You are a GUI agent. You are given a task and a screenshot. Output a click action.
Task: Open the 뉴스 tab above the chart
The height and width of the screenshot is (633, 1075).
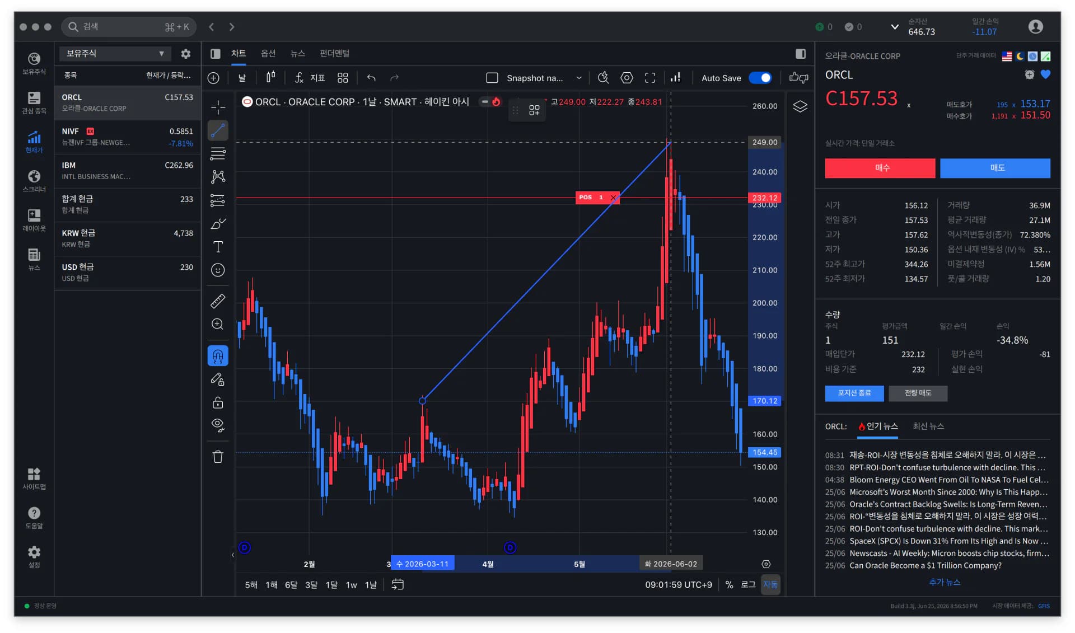(298, 53)
